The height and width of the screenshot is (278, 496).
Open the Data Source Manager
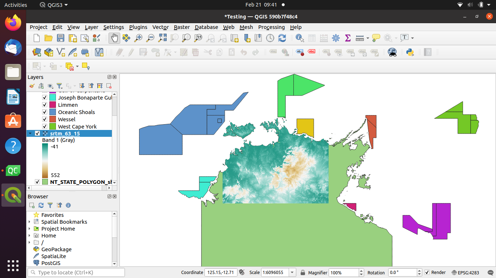36,52
